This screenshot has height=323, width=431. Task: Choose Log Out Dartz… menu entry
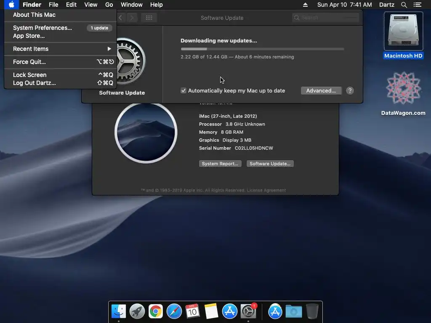coord(61,83)
